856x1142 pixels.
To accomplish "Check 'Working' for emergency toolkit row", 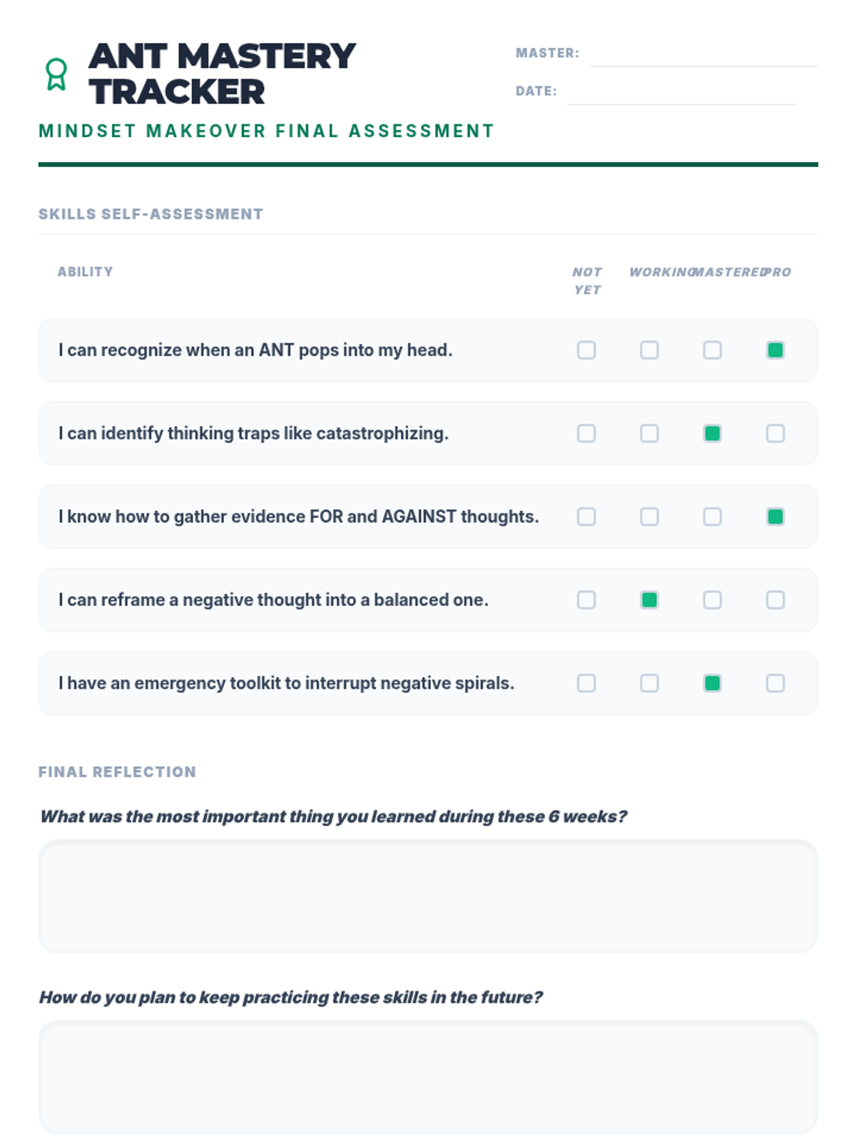I will [649, 683].
